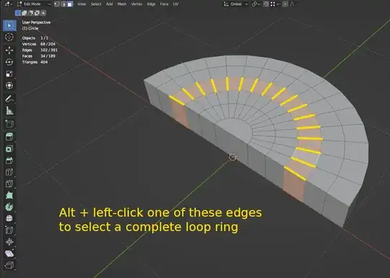Select the Shrink/Fatten tool

(x=9, y=242)
